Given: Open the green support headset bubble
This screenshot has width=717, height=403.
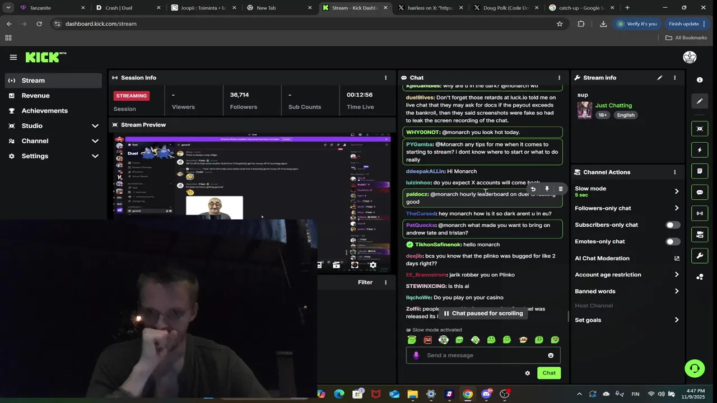Looking at the screenshot, I should (x=695, y=368).
